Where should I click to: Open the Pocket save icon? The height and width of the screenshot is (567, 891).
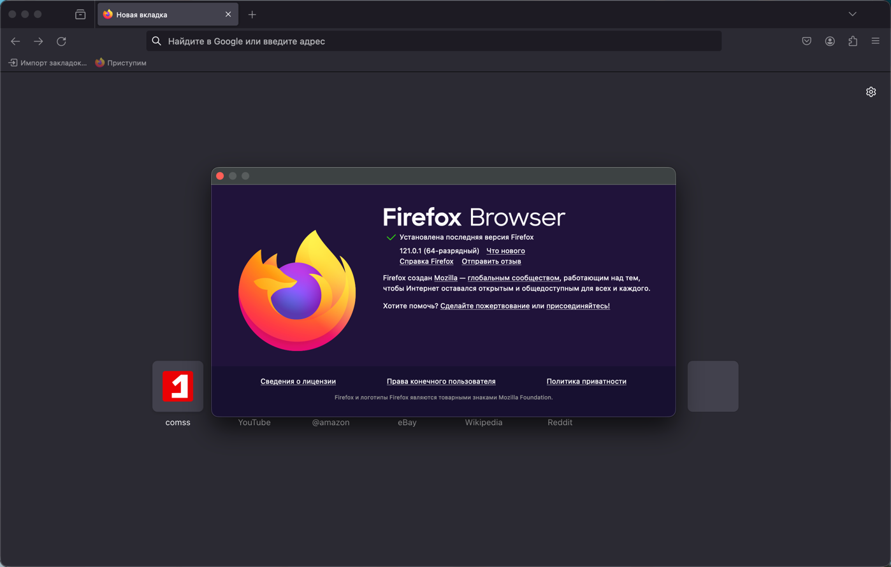point(807,41)
